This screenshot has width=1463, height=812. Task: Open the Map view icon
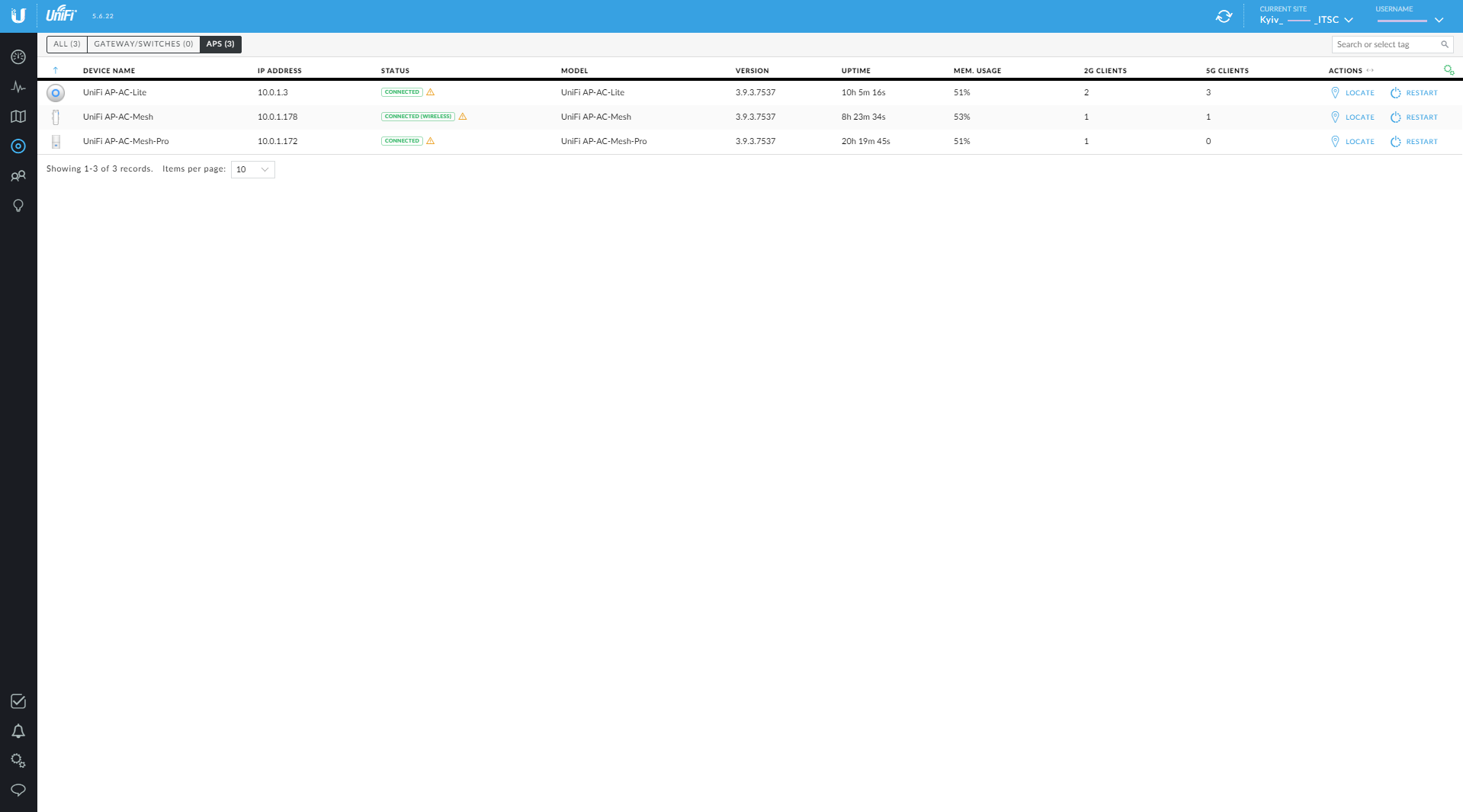[x=18, y=117]
